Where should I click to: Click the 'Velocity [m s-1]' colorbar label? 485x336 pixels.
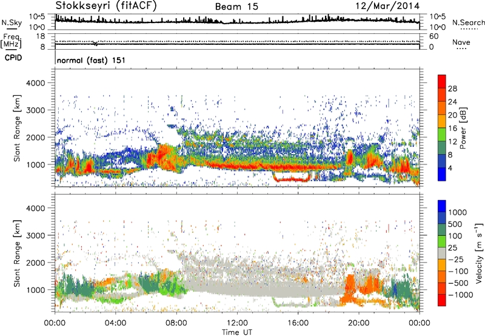[480, 253]
